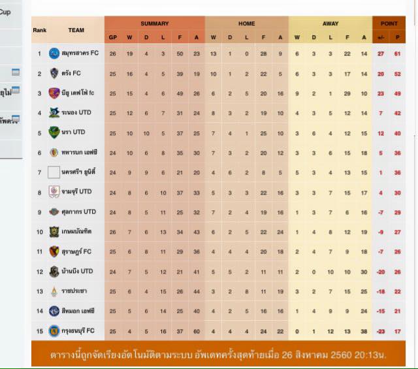The image size is (418, 369).
Task: Open the บียู เดฟโฟ fc team logo
Action: coord(54,93)
